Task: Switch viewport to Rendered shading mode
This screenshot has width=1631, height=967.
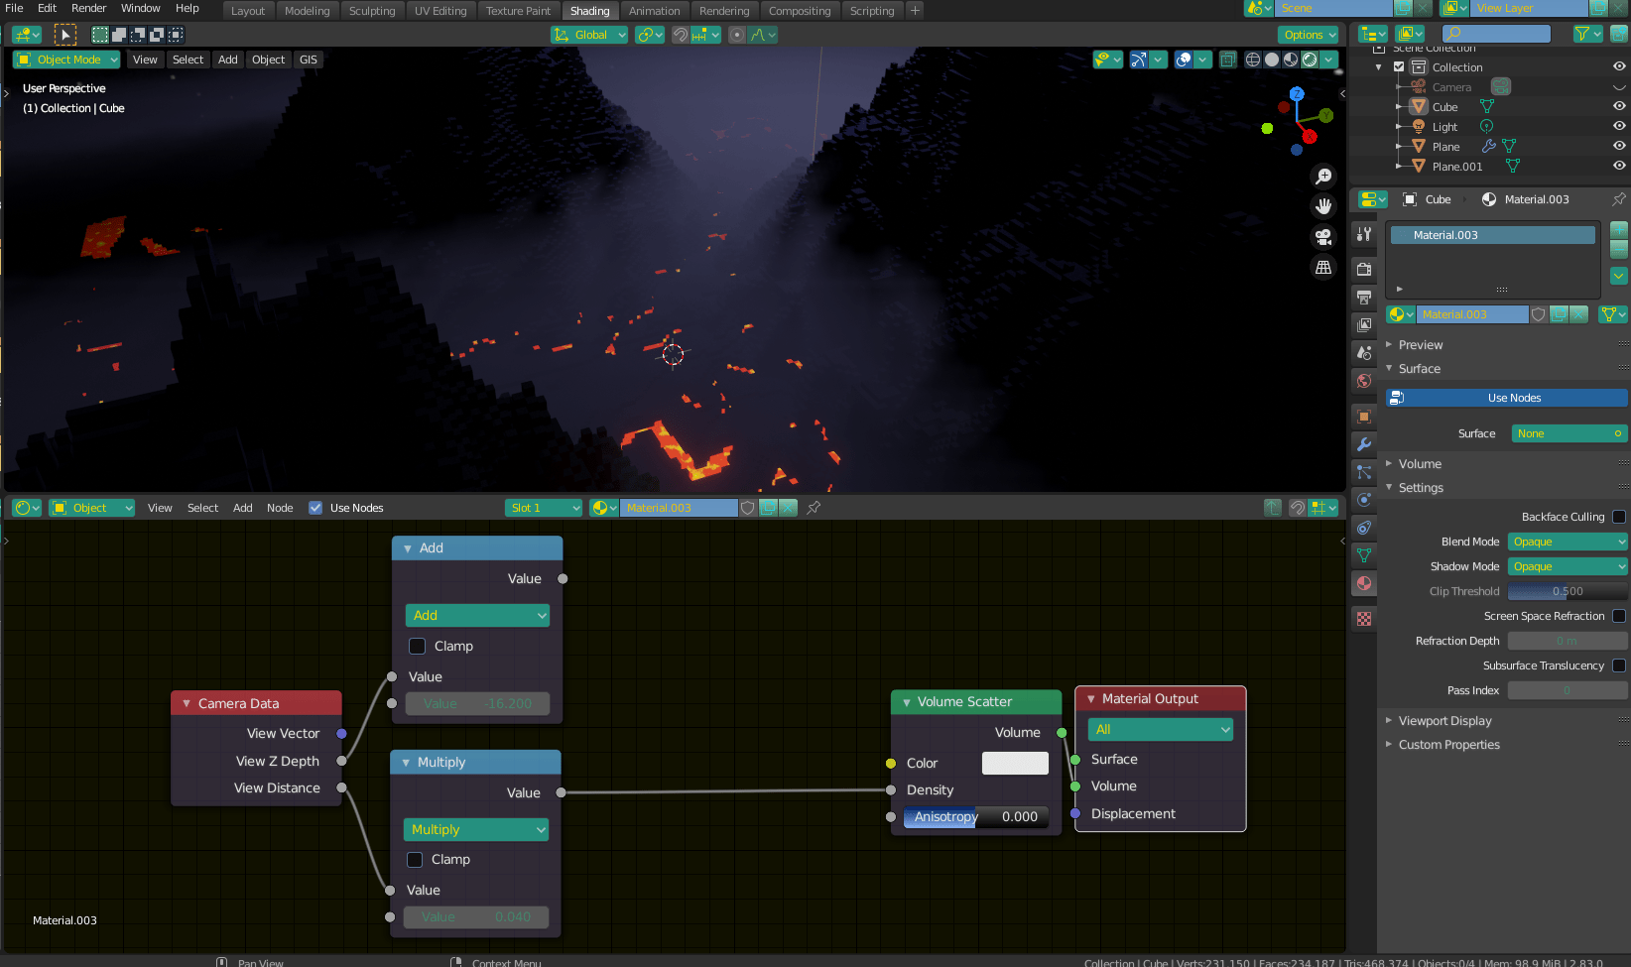Action: pos(1310,59)
